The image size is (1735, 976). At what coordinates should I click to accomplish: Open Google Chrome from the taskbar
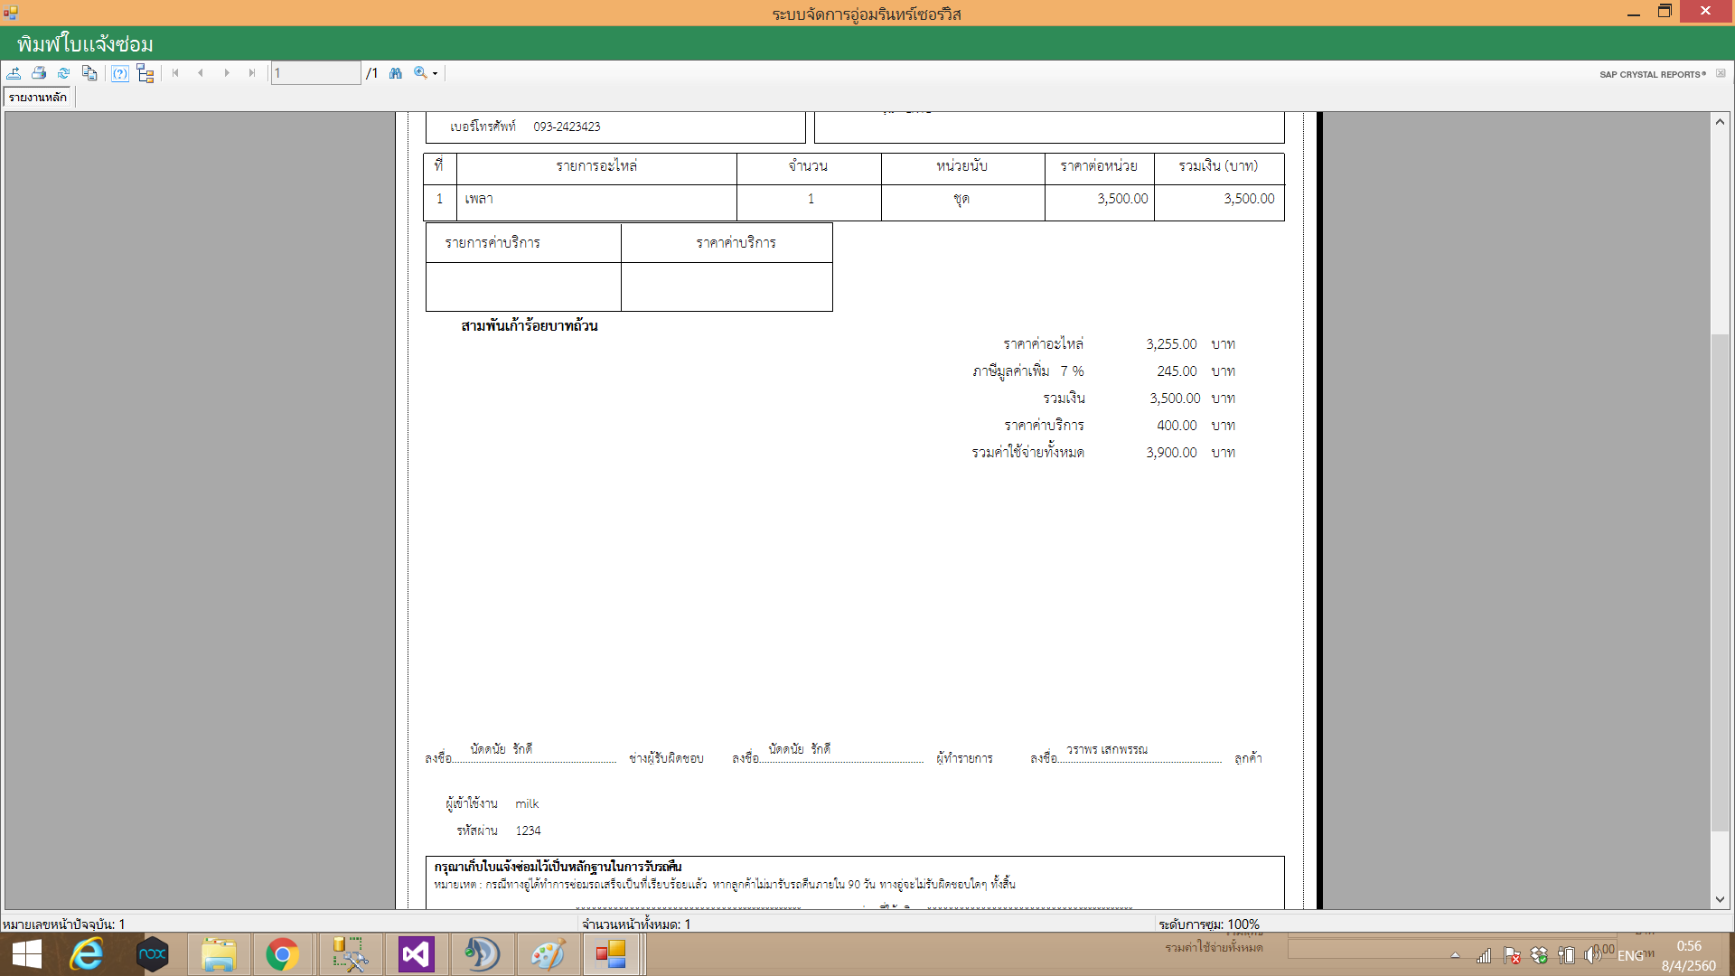pos(282,954)
